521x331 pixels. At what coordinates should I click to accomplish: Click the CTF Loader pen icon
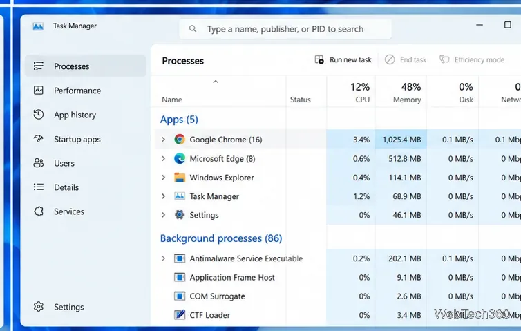180,314
